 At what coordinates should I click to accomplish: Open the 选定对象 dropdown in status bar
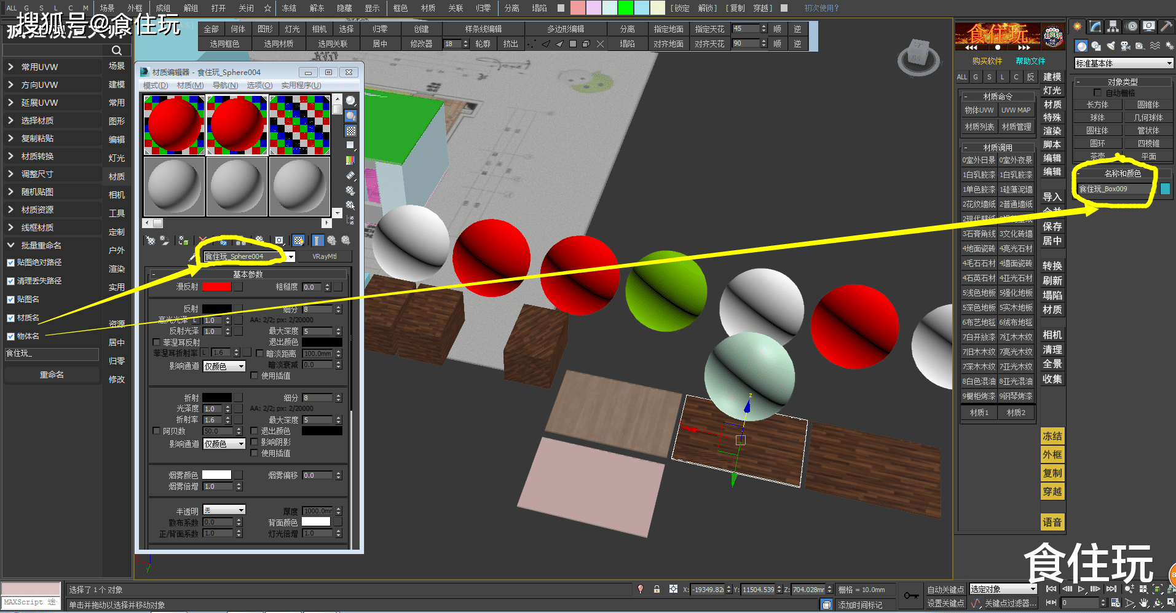tap(1003, 589)
